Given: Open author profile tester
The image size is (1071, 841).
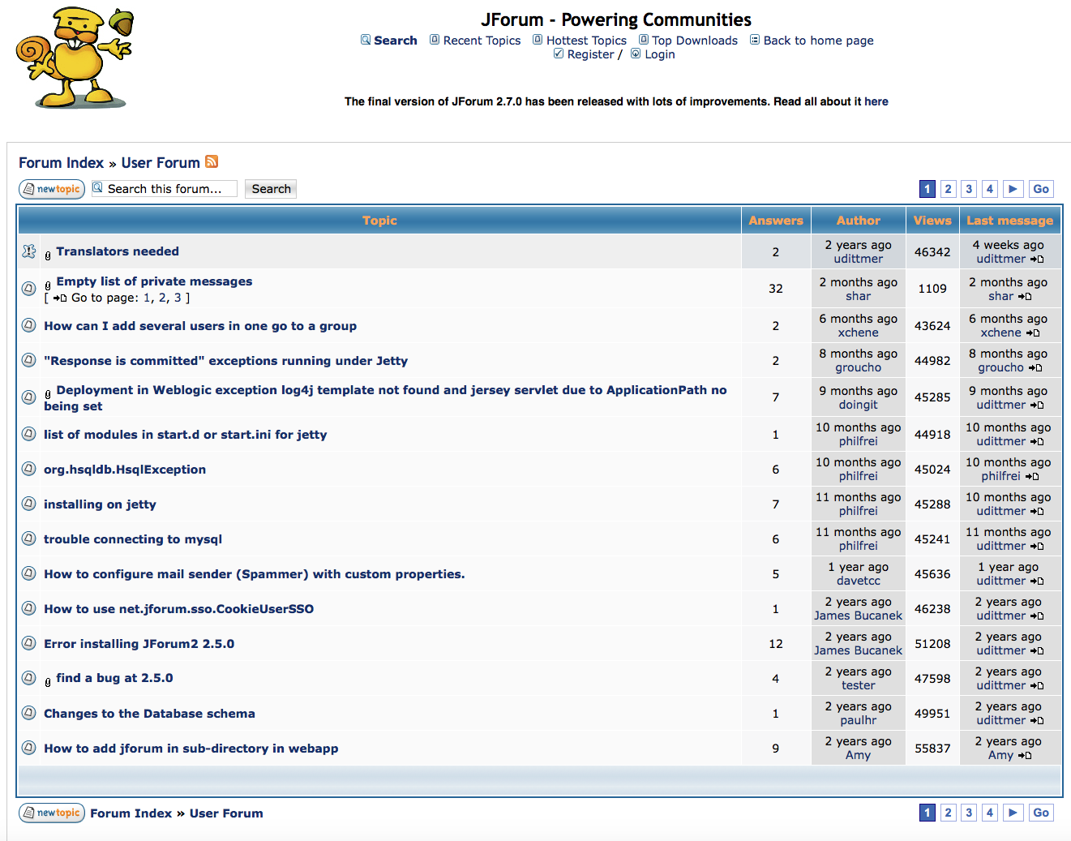Looking at the screenshot, I should click(858, 685).
